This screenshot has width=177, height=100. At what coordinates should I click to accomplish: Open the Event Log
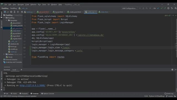[x=169, y=94]
